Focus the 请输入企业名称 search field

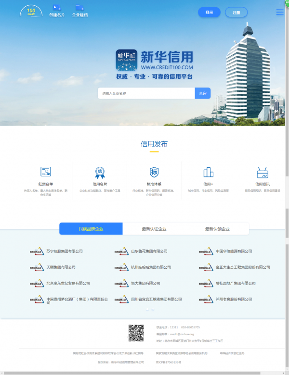coord(146,93)
